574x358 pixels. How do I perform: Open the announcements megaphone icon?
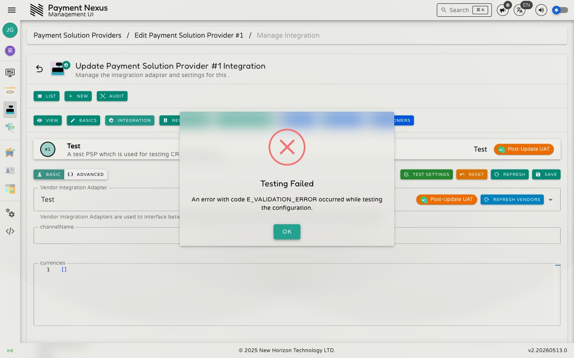tap(502, 10)
